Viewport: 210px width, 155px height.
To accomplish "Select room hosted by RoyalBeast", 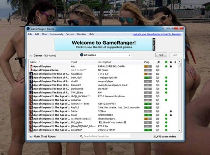I will 104,74.
